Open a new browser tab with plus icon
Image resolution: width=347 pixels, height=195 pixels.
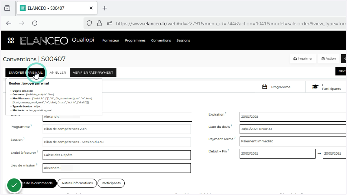click(x=105, y=8)
